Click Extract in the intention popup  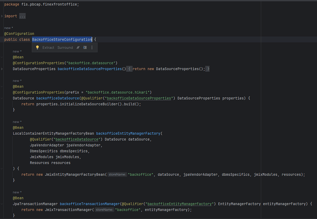click(48, 47)
